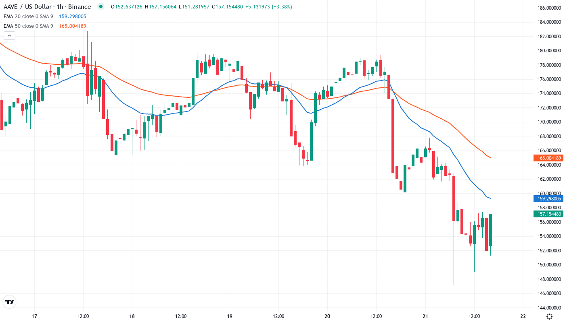Click the green 157.154480 current price label
This screenshot has width=565, height=322.
[x=548, y=214]
